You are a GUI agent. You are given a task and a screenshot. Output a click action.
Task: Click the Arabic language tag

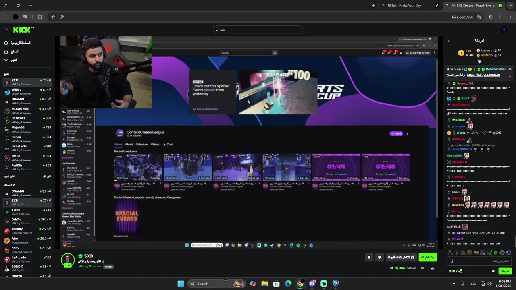[x=108, y=267]
